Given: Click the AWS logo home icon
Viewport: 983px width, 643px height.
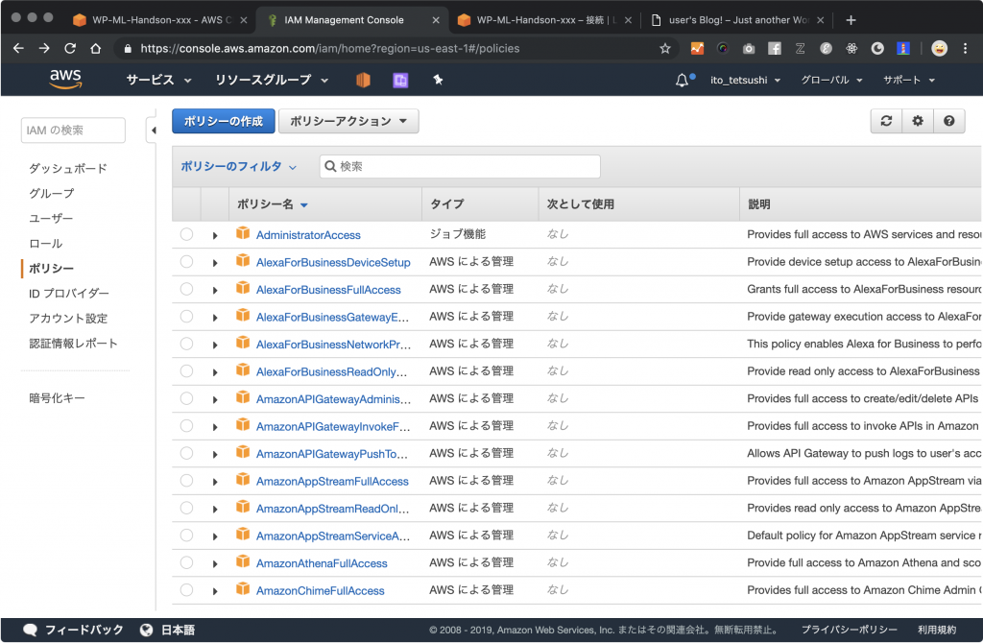Looking at the screenshot, I should [65, 80].
